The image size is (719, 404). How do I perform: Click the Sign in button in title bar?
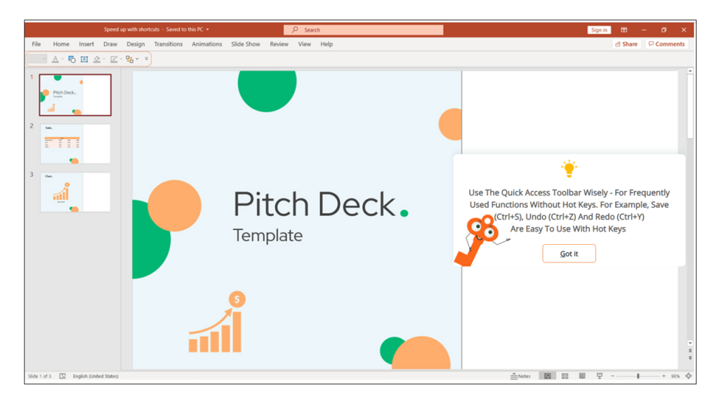(598, 29)
